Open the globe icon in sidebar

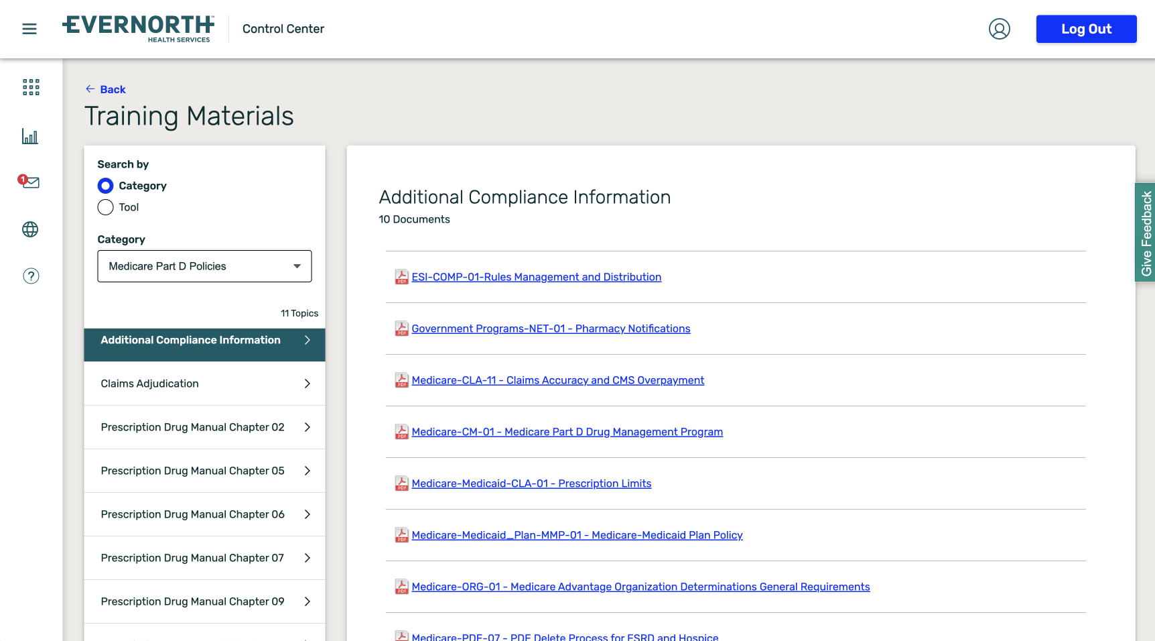(x=30, y=229)
